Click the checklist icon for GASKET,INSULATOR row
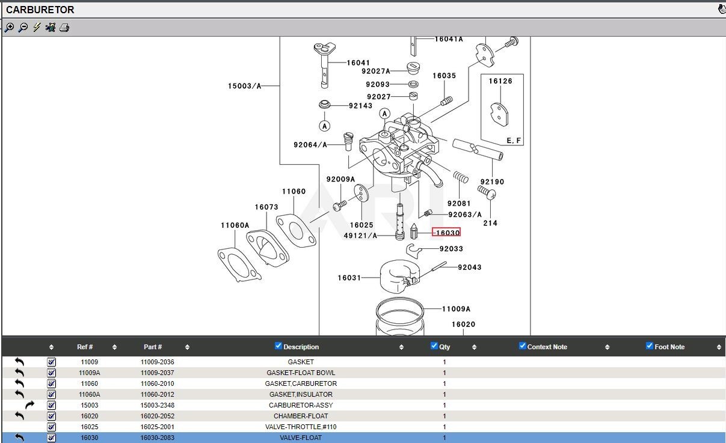726x443 pixels. (x=51, y=394)
